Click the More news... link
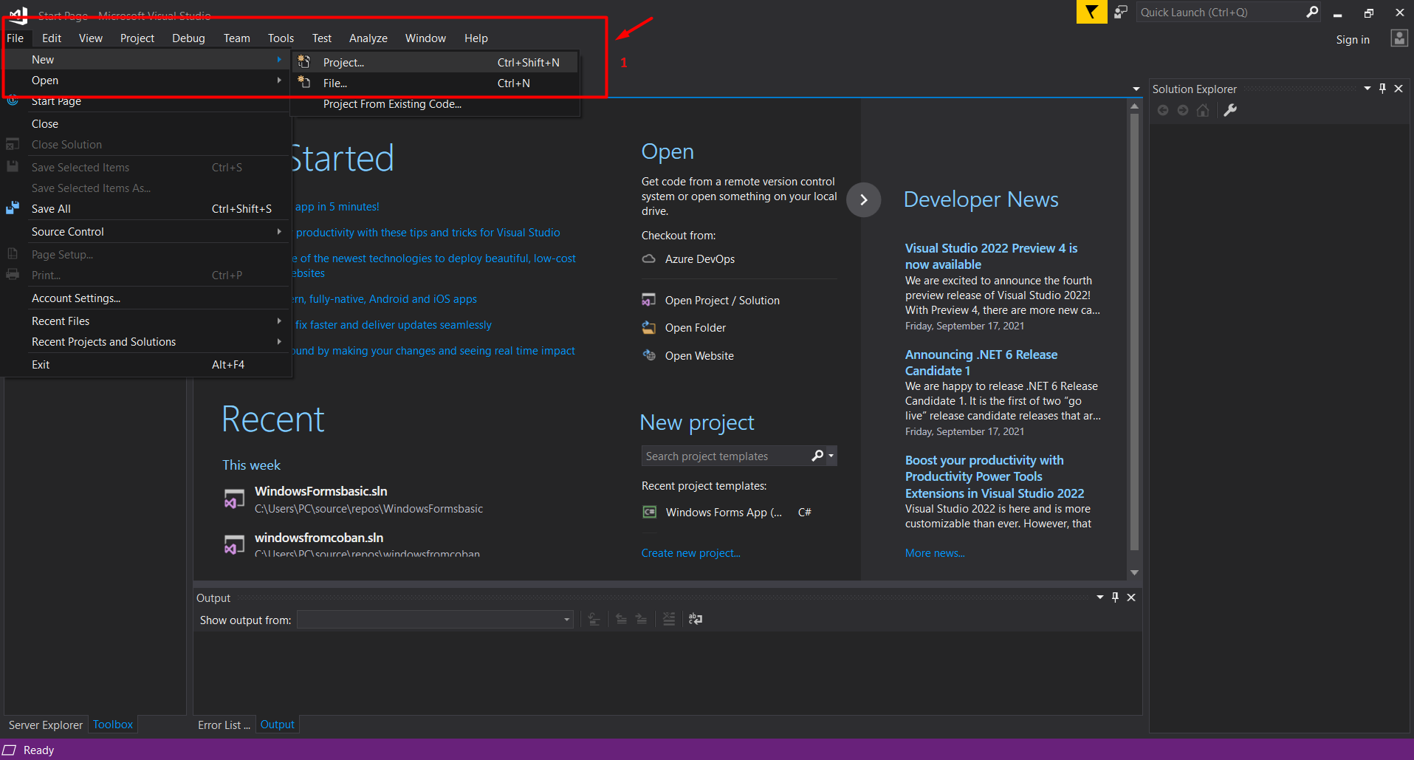 point(935,552)
